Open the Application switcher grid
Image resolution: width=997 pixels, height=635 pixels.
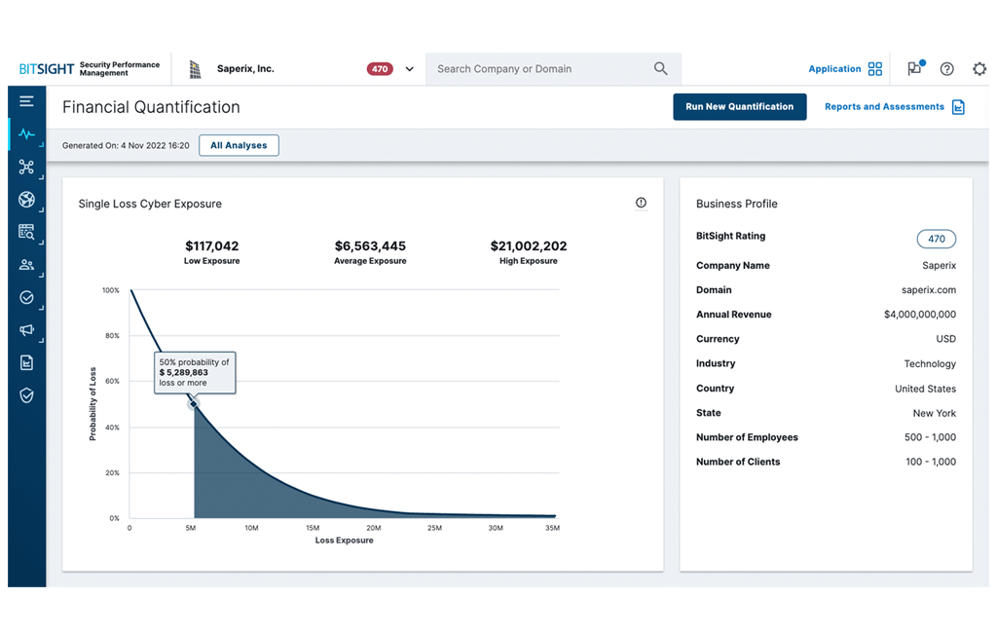coord(874,69)
